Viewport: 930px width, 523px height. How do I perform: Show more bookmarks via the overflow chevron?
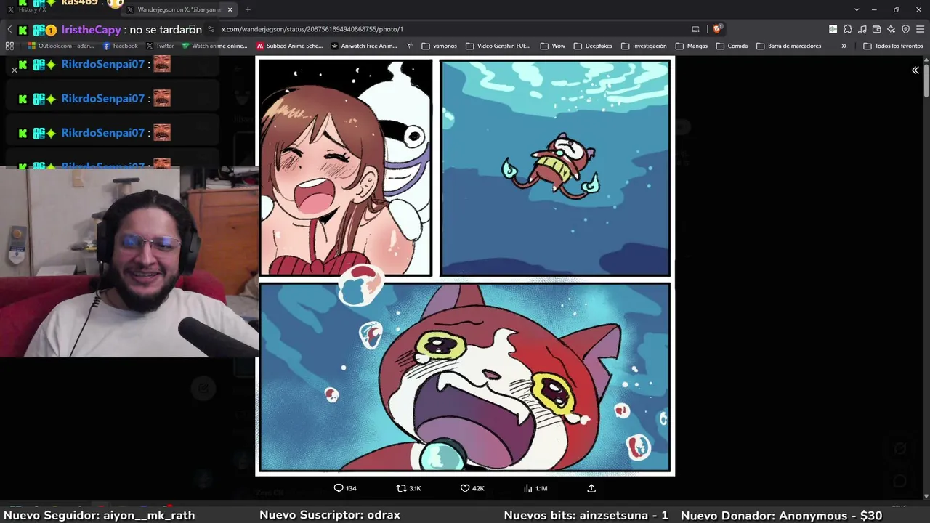(x=844, y=46)
